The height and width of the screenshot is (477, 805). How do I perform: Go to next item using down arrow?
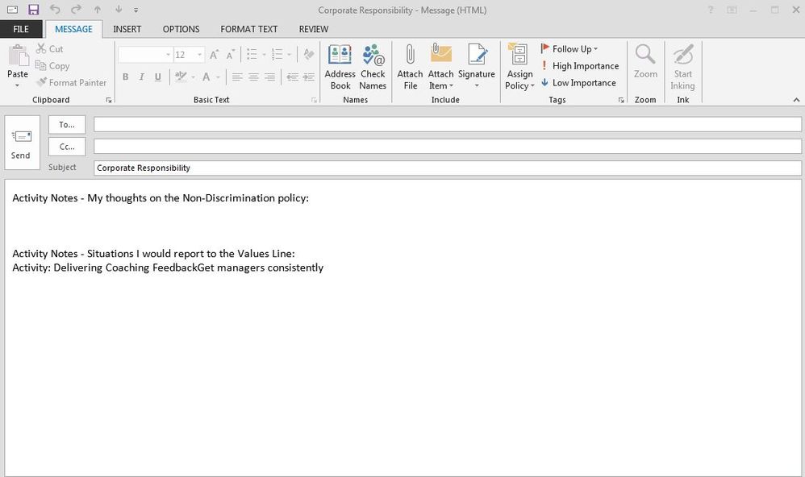pos(119,10)
